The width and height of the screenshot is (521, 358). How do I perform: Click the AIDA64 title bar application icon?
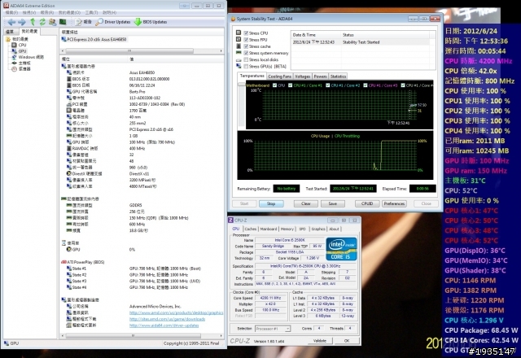(6, 6)
